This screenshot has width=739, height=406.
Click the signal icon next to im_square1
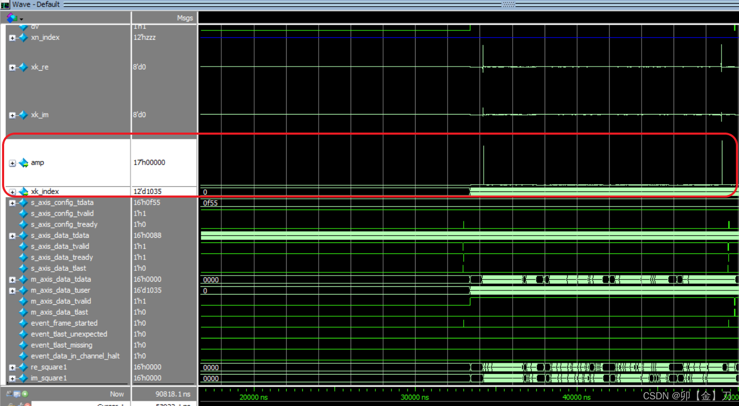click(x=23, y=378)
